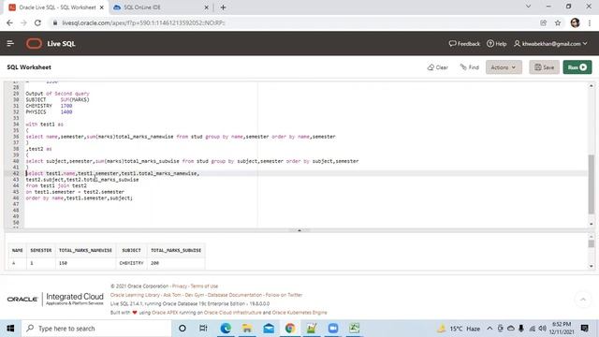Open the Oracle APEX link

pyautogui.click(x=166, y=313)
